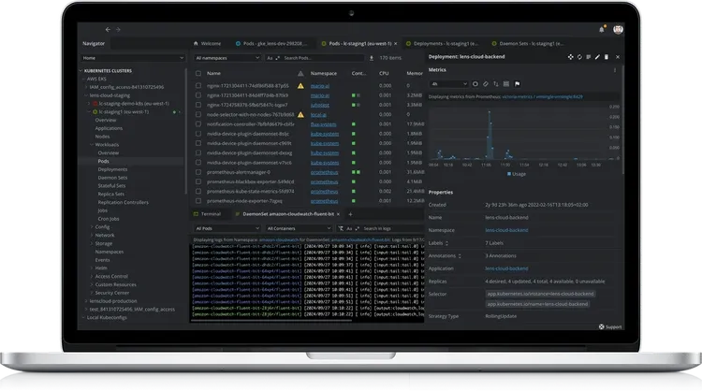Open the Metrics section options menu
Screen dimensions: 702x391
pos(615,70)
